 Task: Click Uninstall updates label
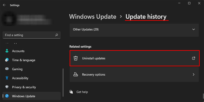tap(94, 58)
